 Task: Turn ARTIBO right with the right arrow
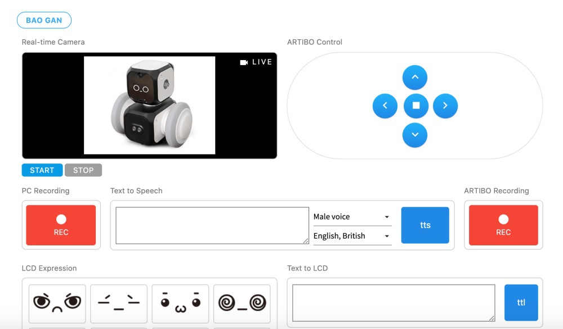pos(445,106)
